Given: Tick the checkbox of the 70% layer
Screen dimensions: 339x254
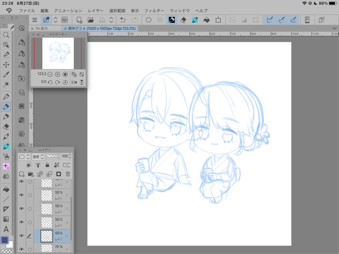Looking at the screenshot, I should (30, 249).
